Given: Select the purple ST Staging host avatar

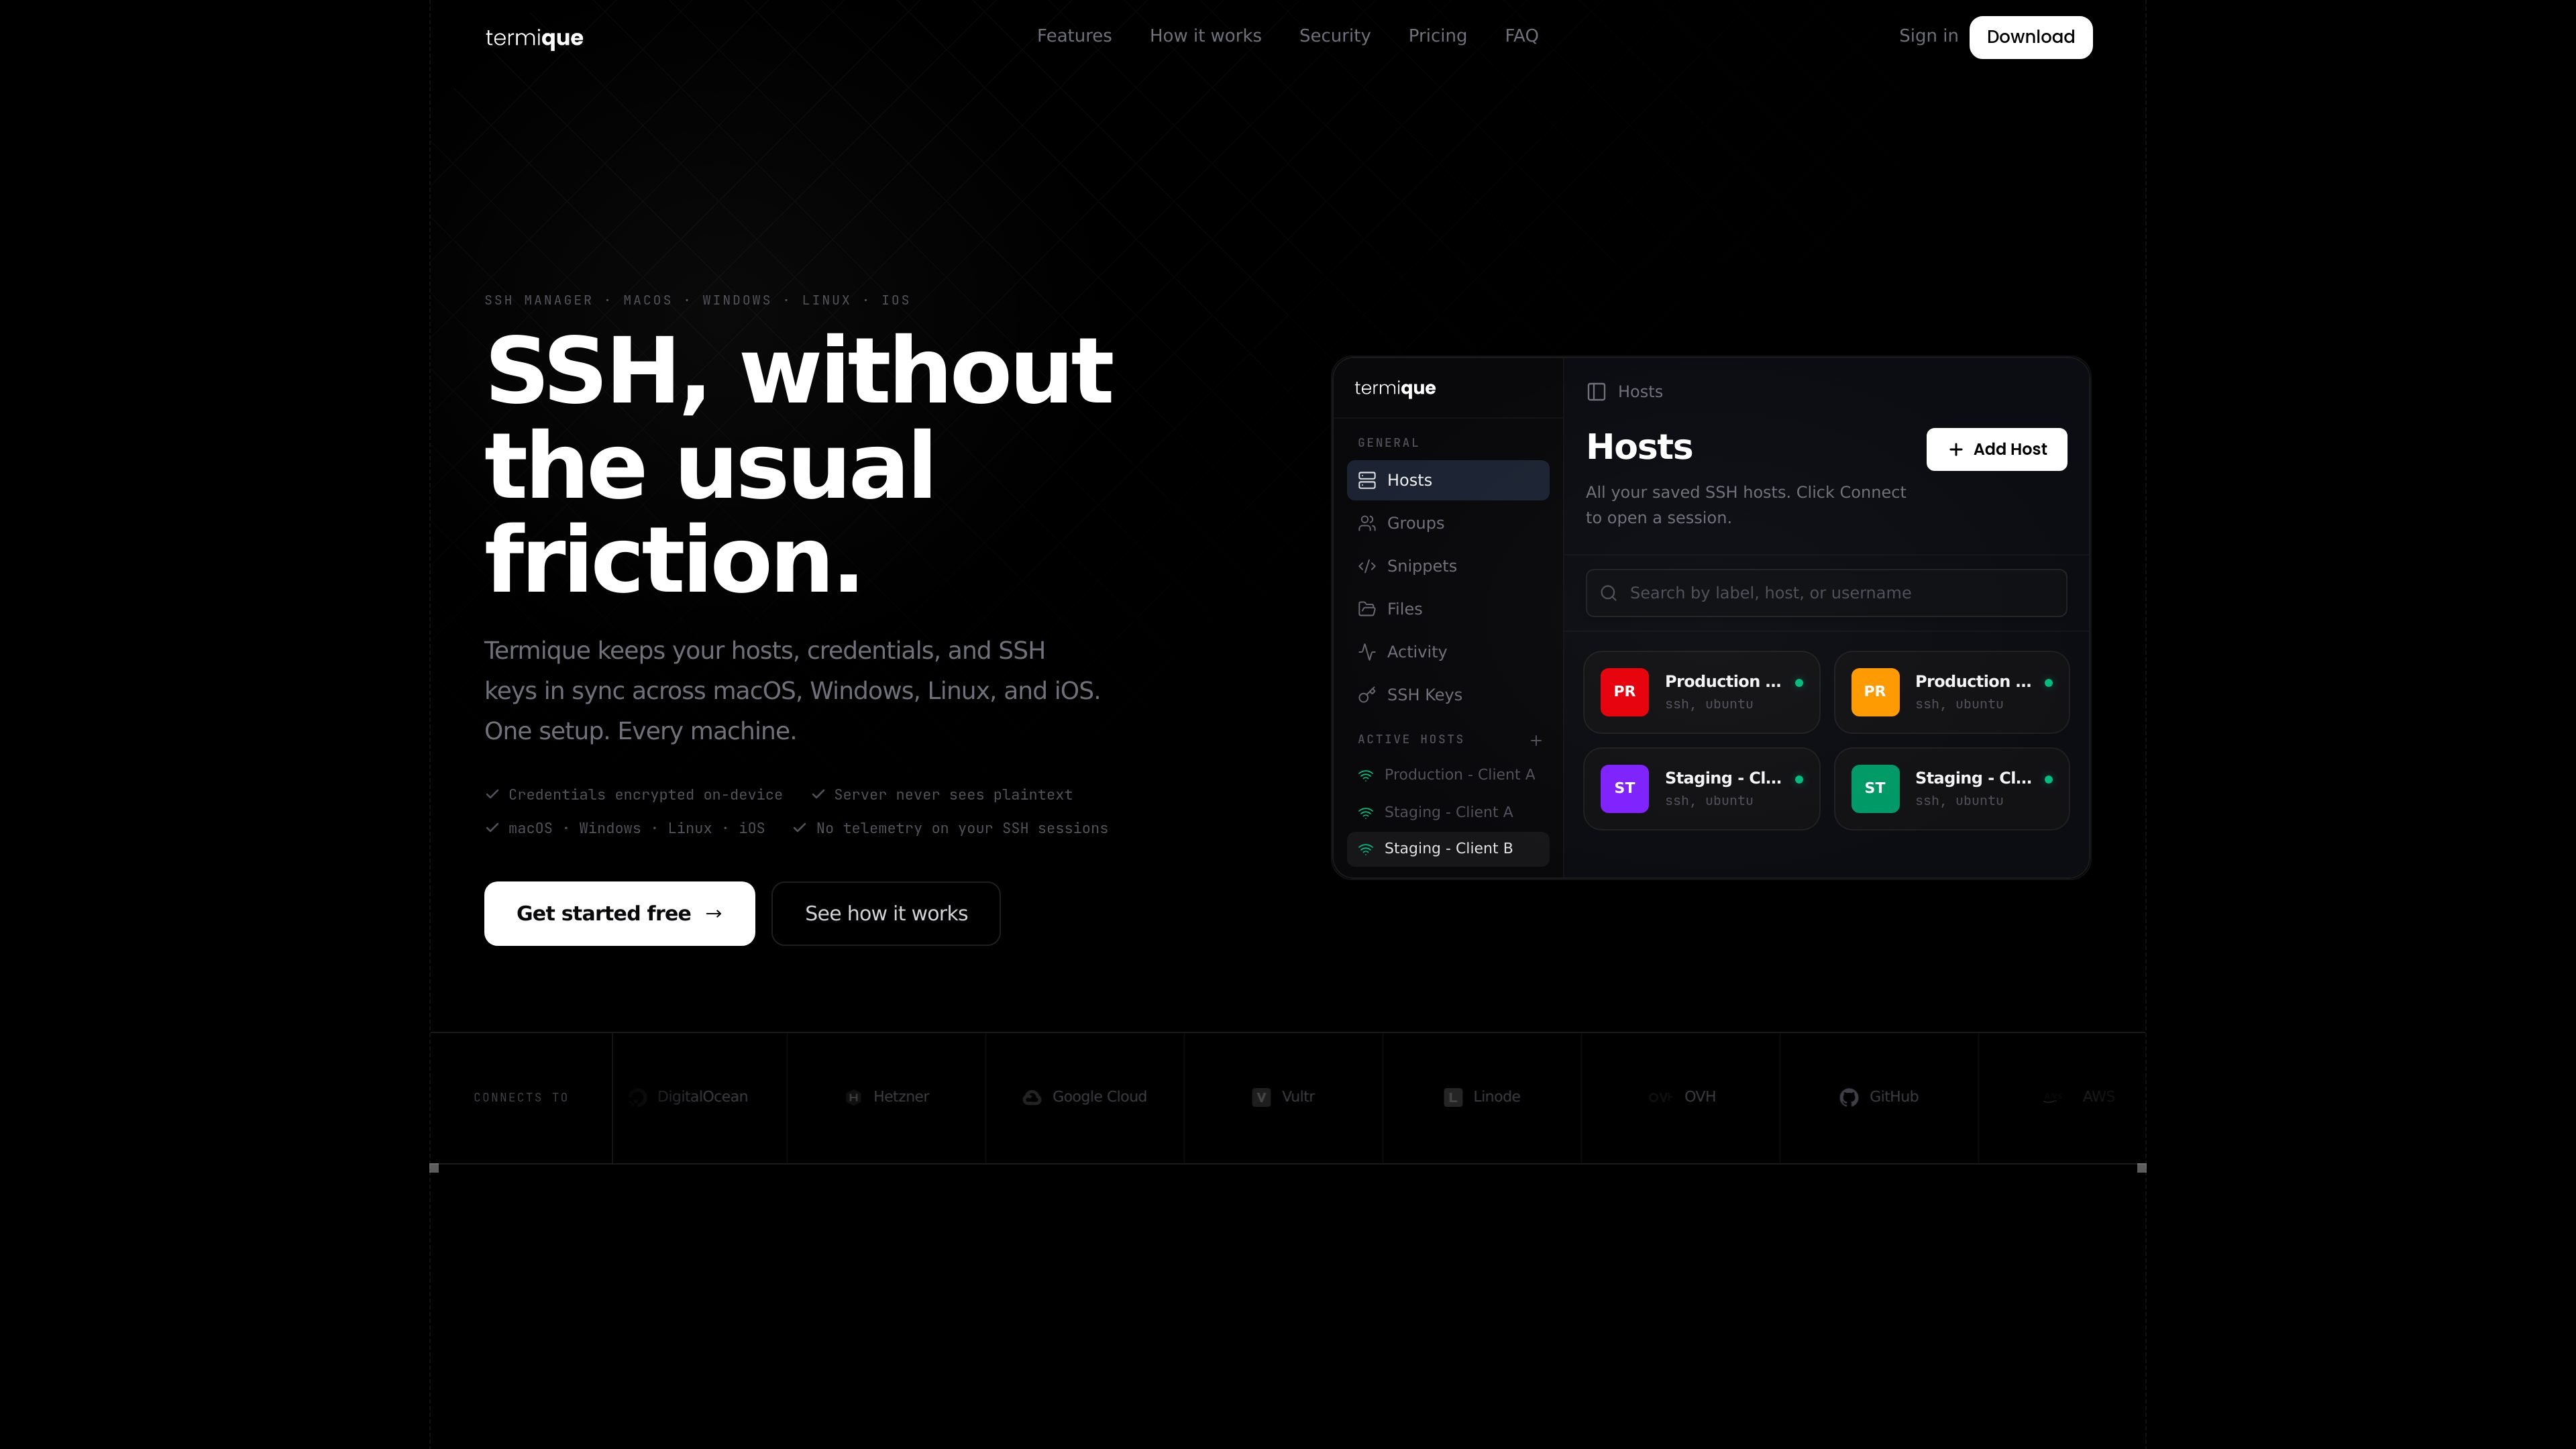Looking at the screenshot, I should click(1624, 789).
